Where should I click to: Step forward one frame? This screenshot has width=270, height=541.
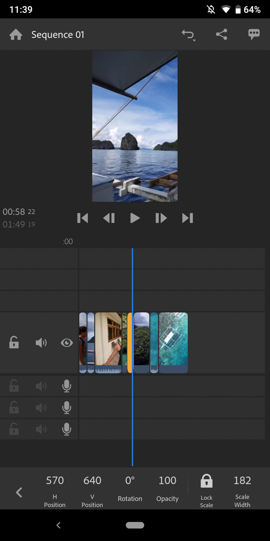(x=161, y=218)
